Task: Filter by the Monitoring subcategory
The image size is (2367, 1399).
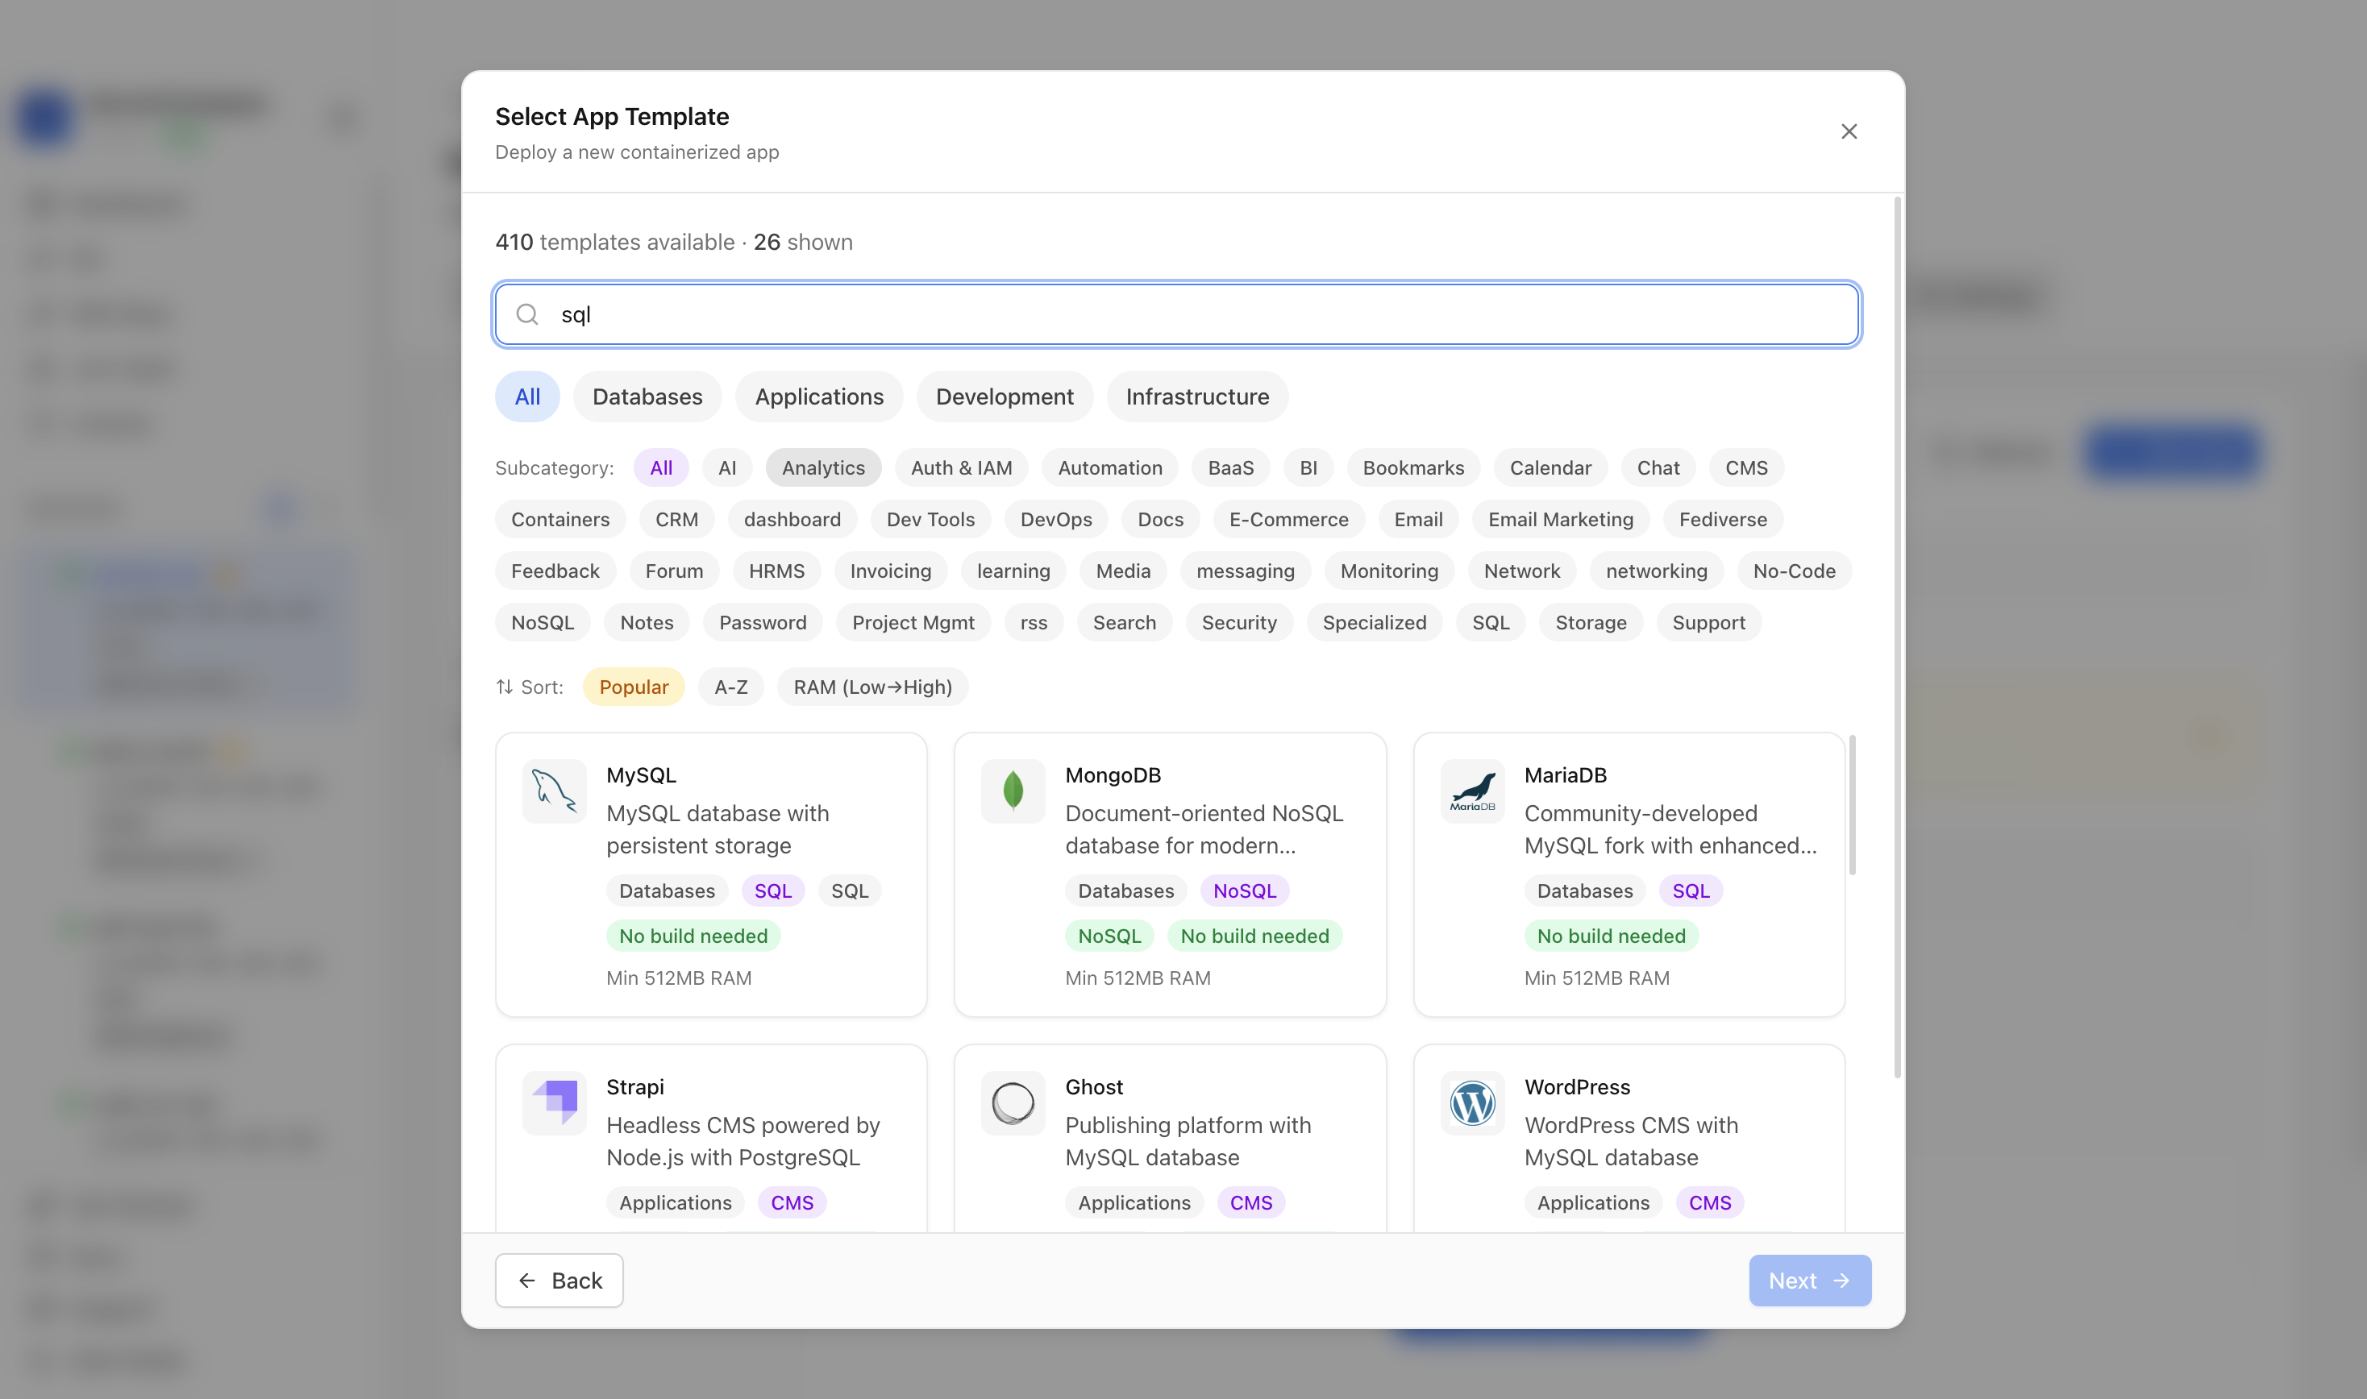Action: 1388,571
